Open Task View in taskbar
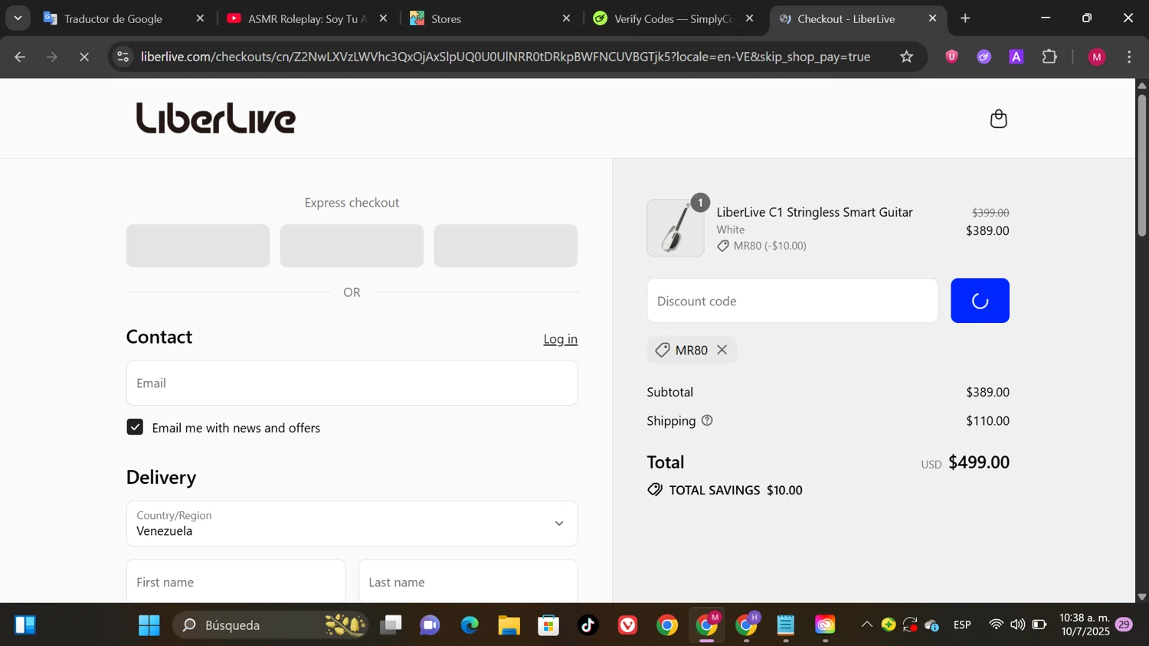The image size is (1149, 646). click(x=391, y=625)
